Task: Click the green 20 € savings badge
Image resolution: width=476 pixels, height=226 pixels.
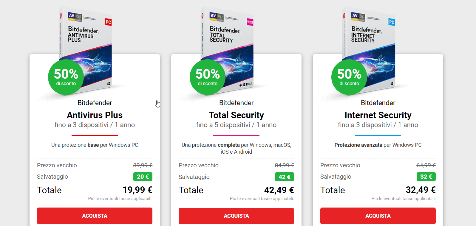Action: (x=143, y=177)
